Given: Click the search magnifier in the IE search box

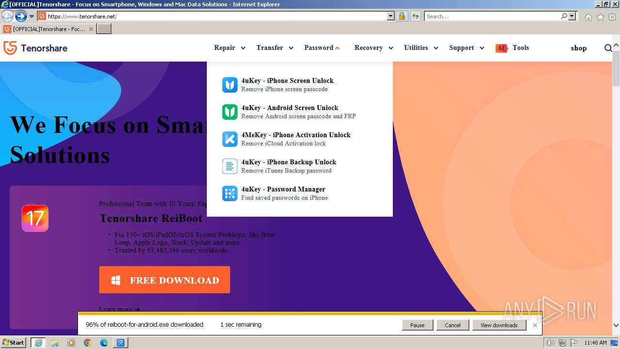Looking at the screenshot, I should point(564,16).
